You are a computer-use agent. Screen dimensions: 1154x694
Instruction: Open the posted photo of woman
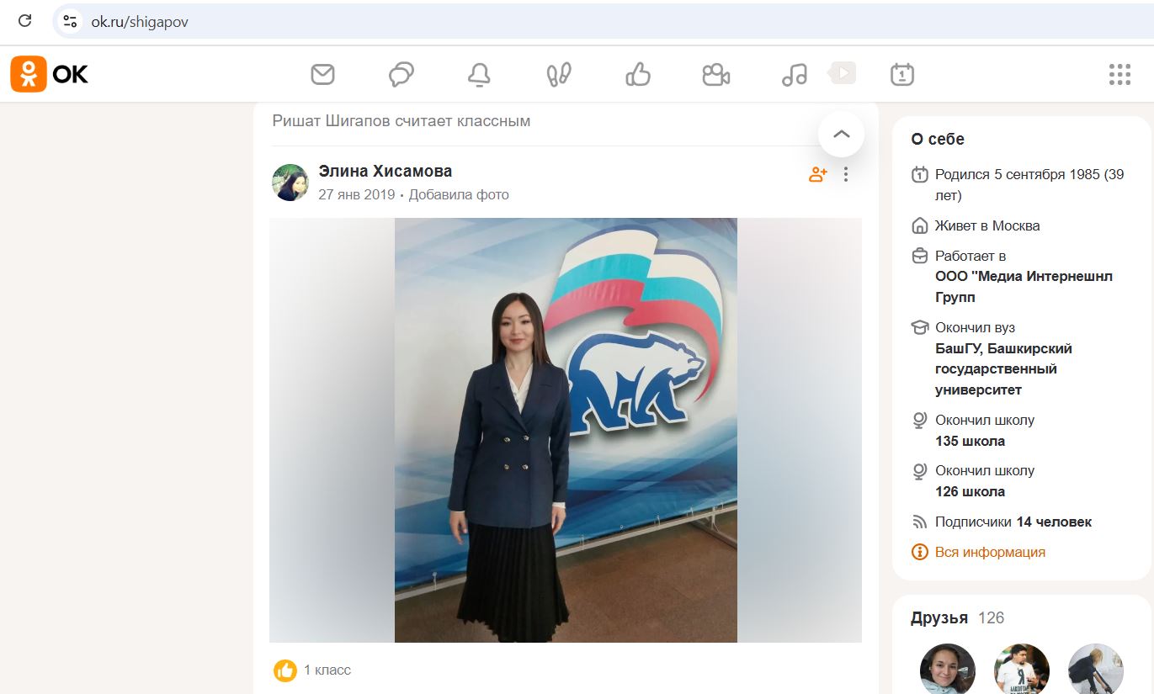[x=566, y=430]
